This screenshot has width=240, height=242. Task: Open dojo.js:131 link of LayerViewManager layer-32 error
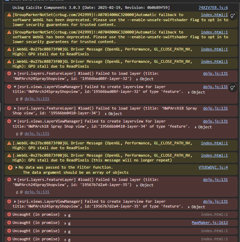(x=215, y=87)
